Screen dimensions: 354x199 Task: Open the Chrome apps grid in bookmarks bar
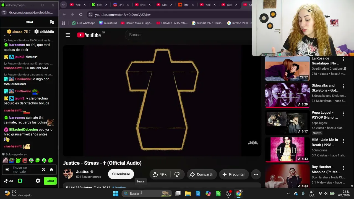(x=63, y=23)
